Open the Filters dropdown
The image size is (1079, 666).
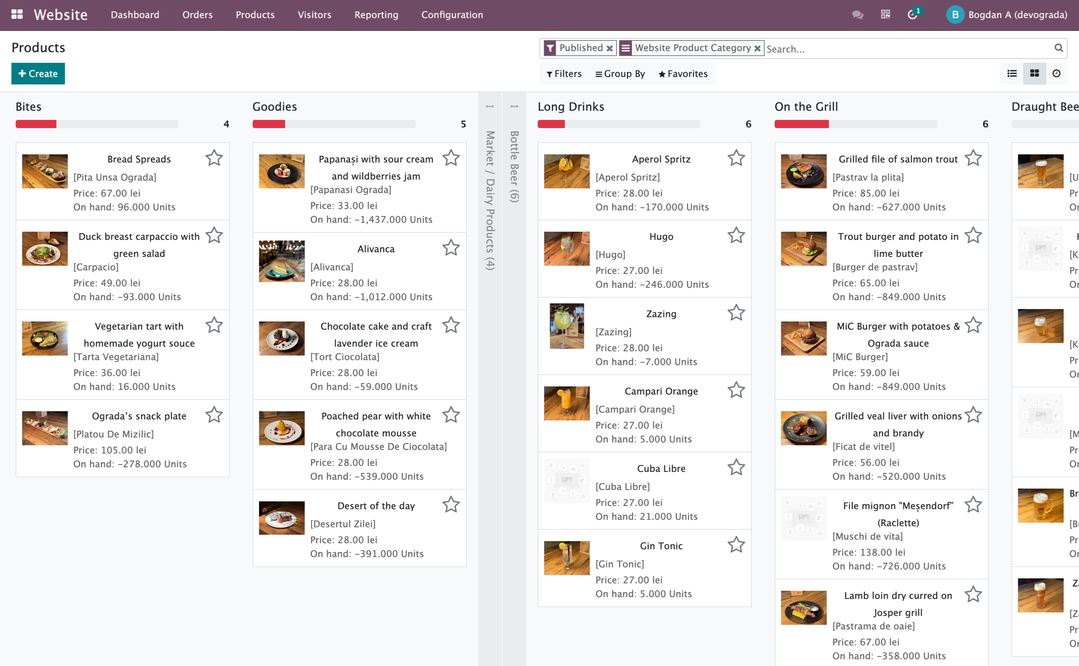(564, 73)
